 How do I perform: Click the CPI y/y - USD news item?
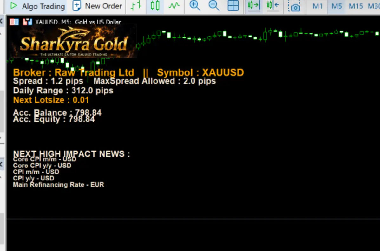[x=34, y=178]
